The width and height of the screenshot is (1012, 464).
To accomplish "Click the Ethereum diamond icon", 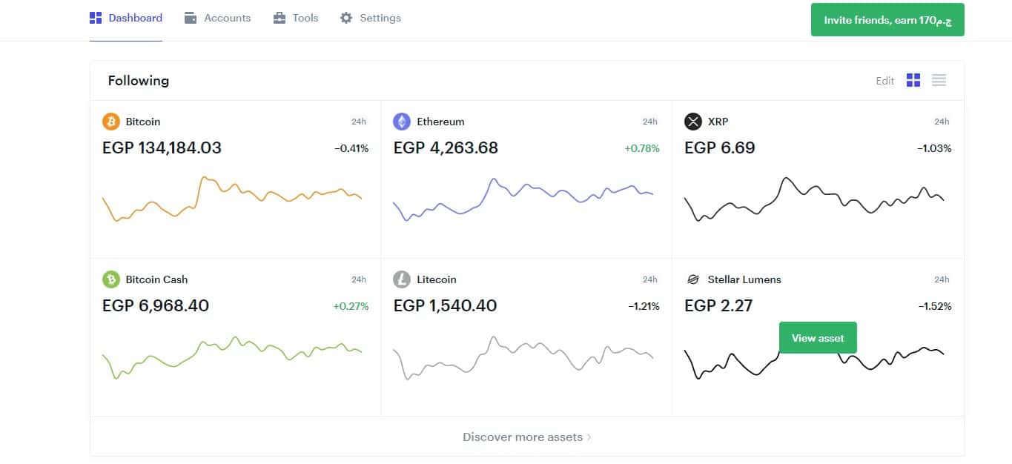I will point(402,122).
